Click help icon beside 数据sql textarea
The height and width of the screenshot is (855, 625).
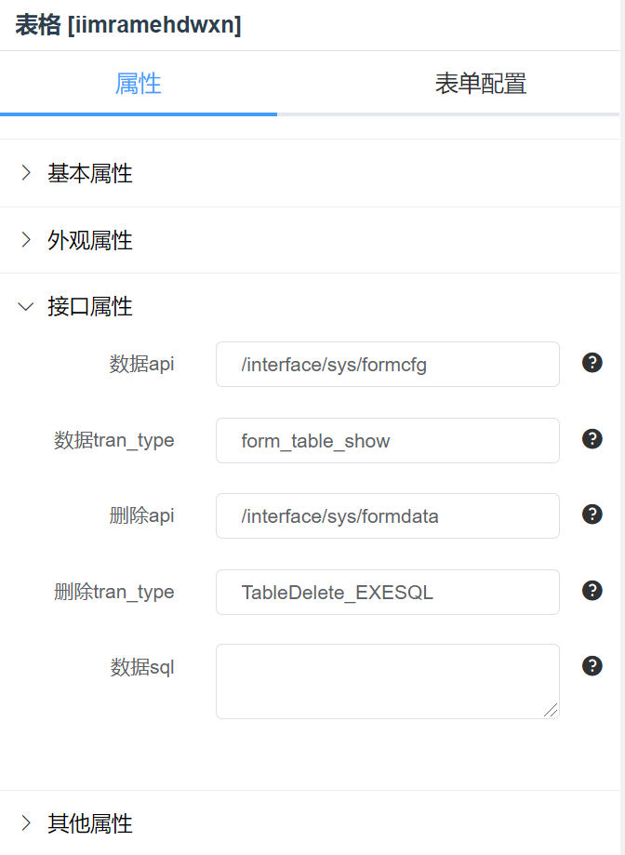coord(592,666)
